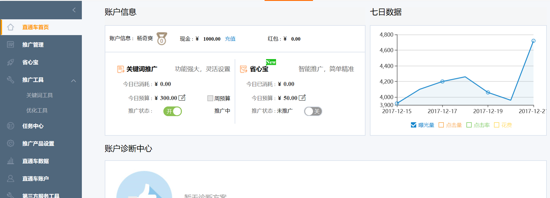Screen dimensions: 550x198
Task: Turn on the 省心宝 关 switch
Action: point(313,111)
